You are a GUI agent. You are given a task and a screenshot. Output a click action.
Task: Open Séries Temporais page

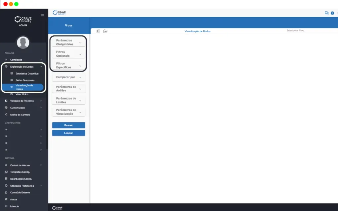(x=25, y=80)
